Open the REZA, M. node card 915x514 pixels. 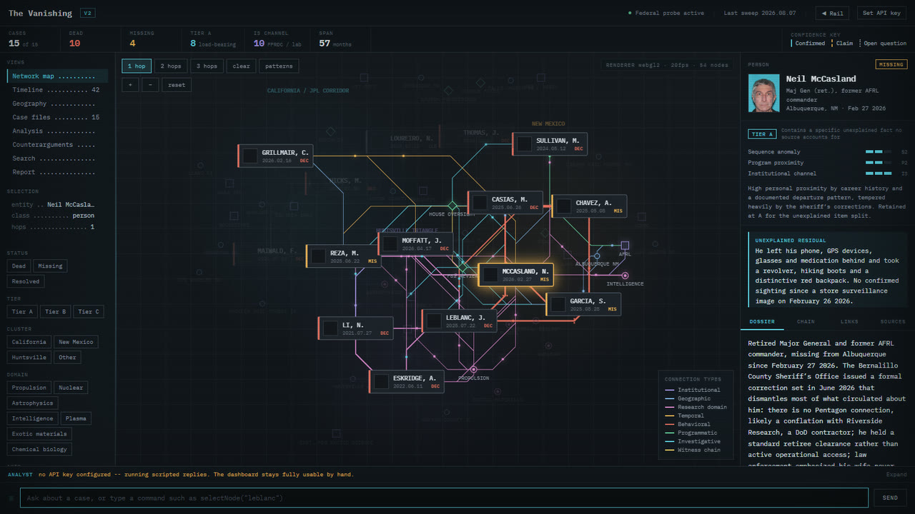(344, 256)
